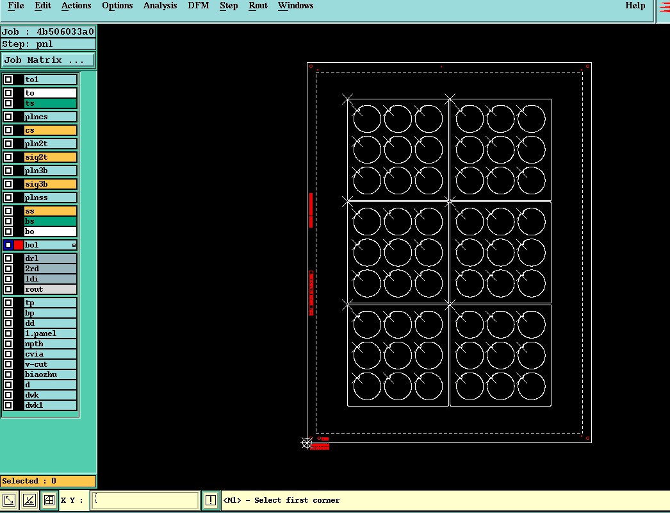Toggle checkbox for layer d
670x513 pixels.
coord(8,385)
